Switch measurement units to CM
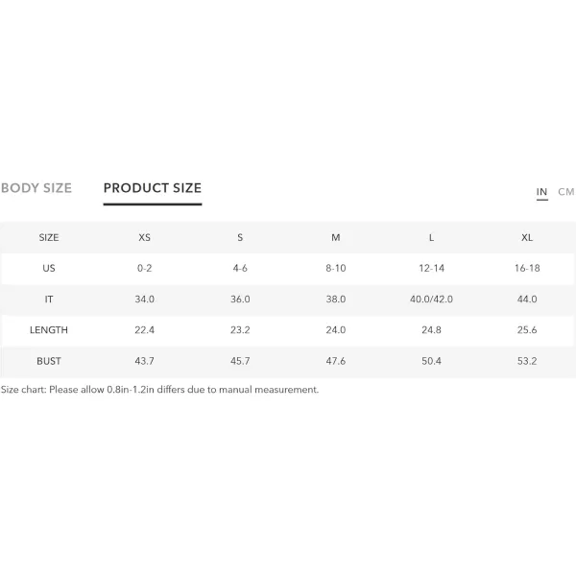 point(565,192)
